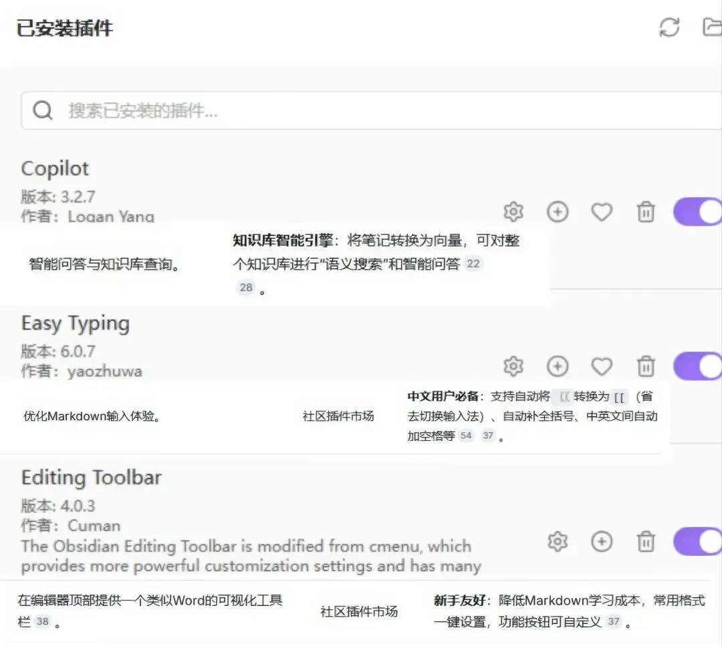Uninstall Easy Typing with trash icon
Screen dimensions: 722x646
646,366
